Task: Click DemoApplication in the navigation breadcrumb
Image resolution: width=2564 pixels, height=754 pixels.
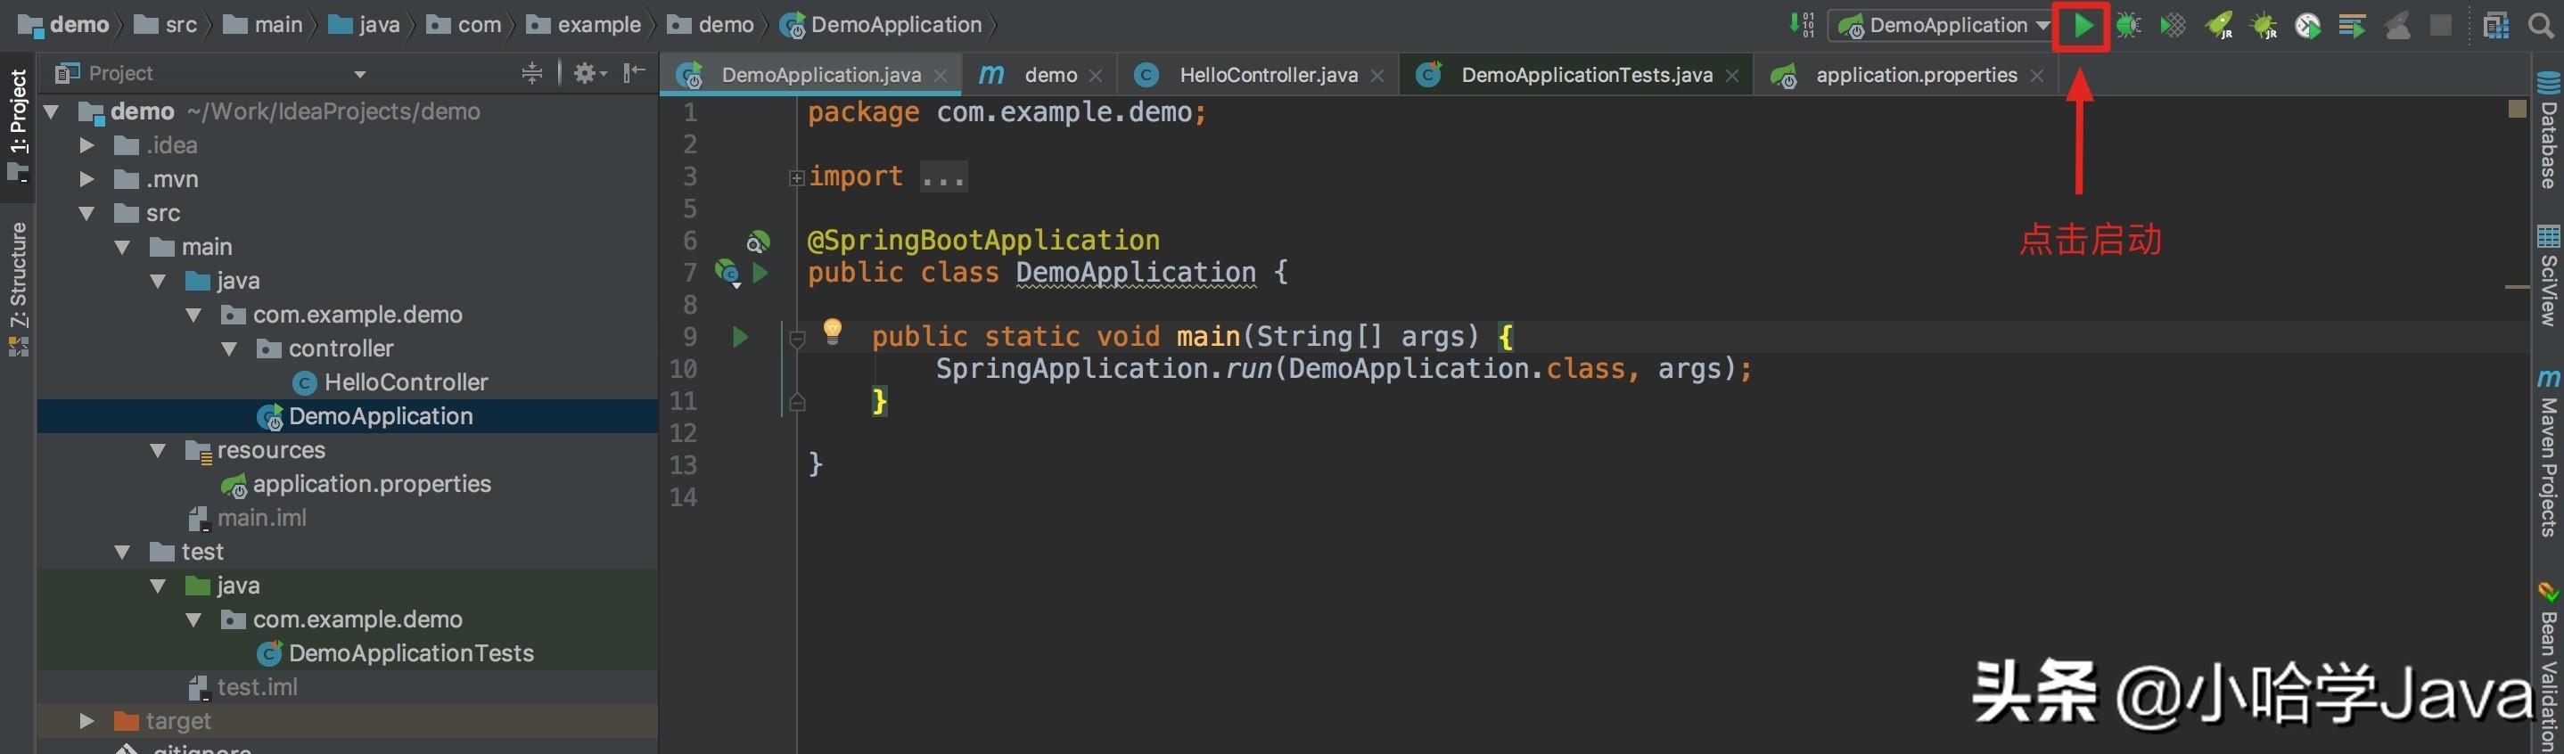Action: click(x=881, y=25)
